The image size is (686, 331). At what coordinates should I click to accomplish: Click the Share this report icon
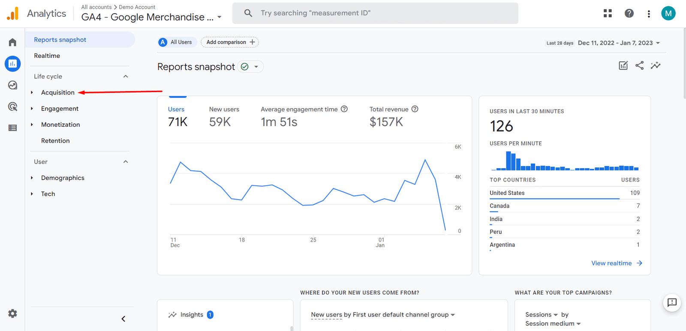[639, 66]
